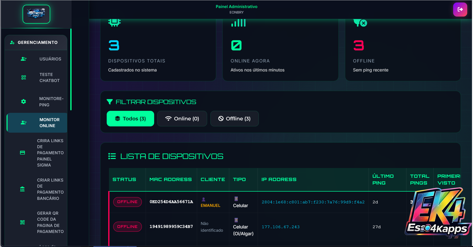Click the bank icon for Pagamento Bancário

coord(22,189)
